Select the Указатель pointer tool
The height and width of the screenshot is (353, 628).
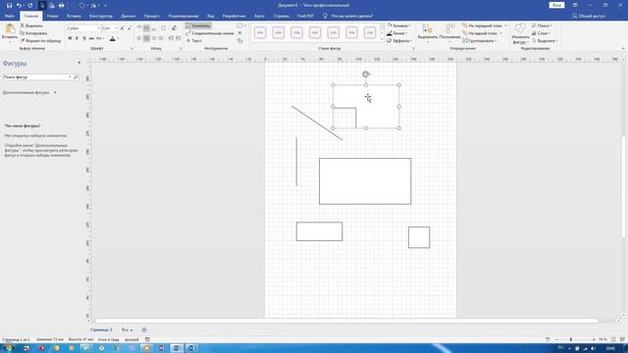pos(198,25)
